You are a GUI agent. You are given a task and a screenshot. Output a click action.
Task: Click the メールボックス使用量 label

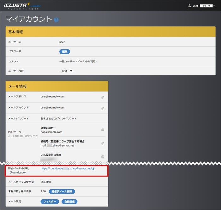[21, 182]
